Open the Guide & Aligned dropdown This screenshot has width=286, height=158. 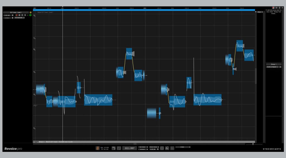[273, 67]
